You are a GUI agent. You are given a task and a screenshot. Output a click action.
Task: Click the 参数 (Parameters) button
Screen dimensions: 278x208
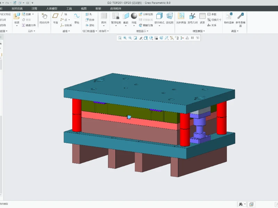click(x=212, y=14)
